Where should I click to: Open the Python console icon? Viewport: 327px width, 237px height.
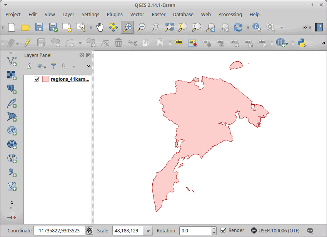click(302, 43)
